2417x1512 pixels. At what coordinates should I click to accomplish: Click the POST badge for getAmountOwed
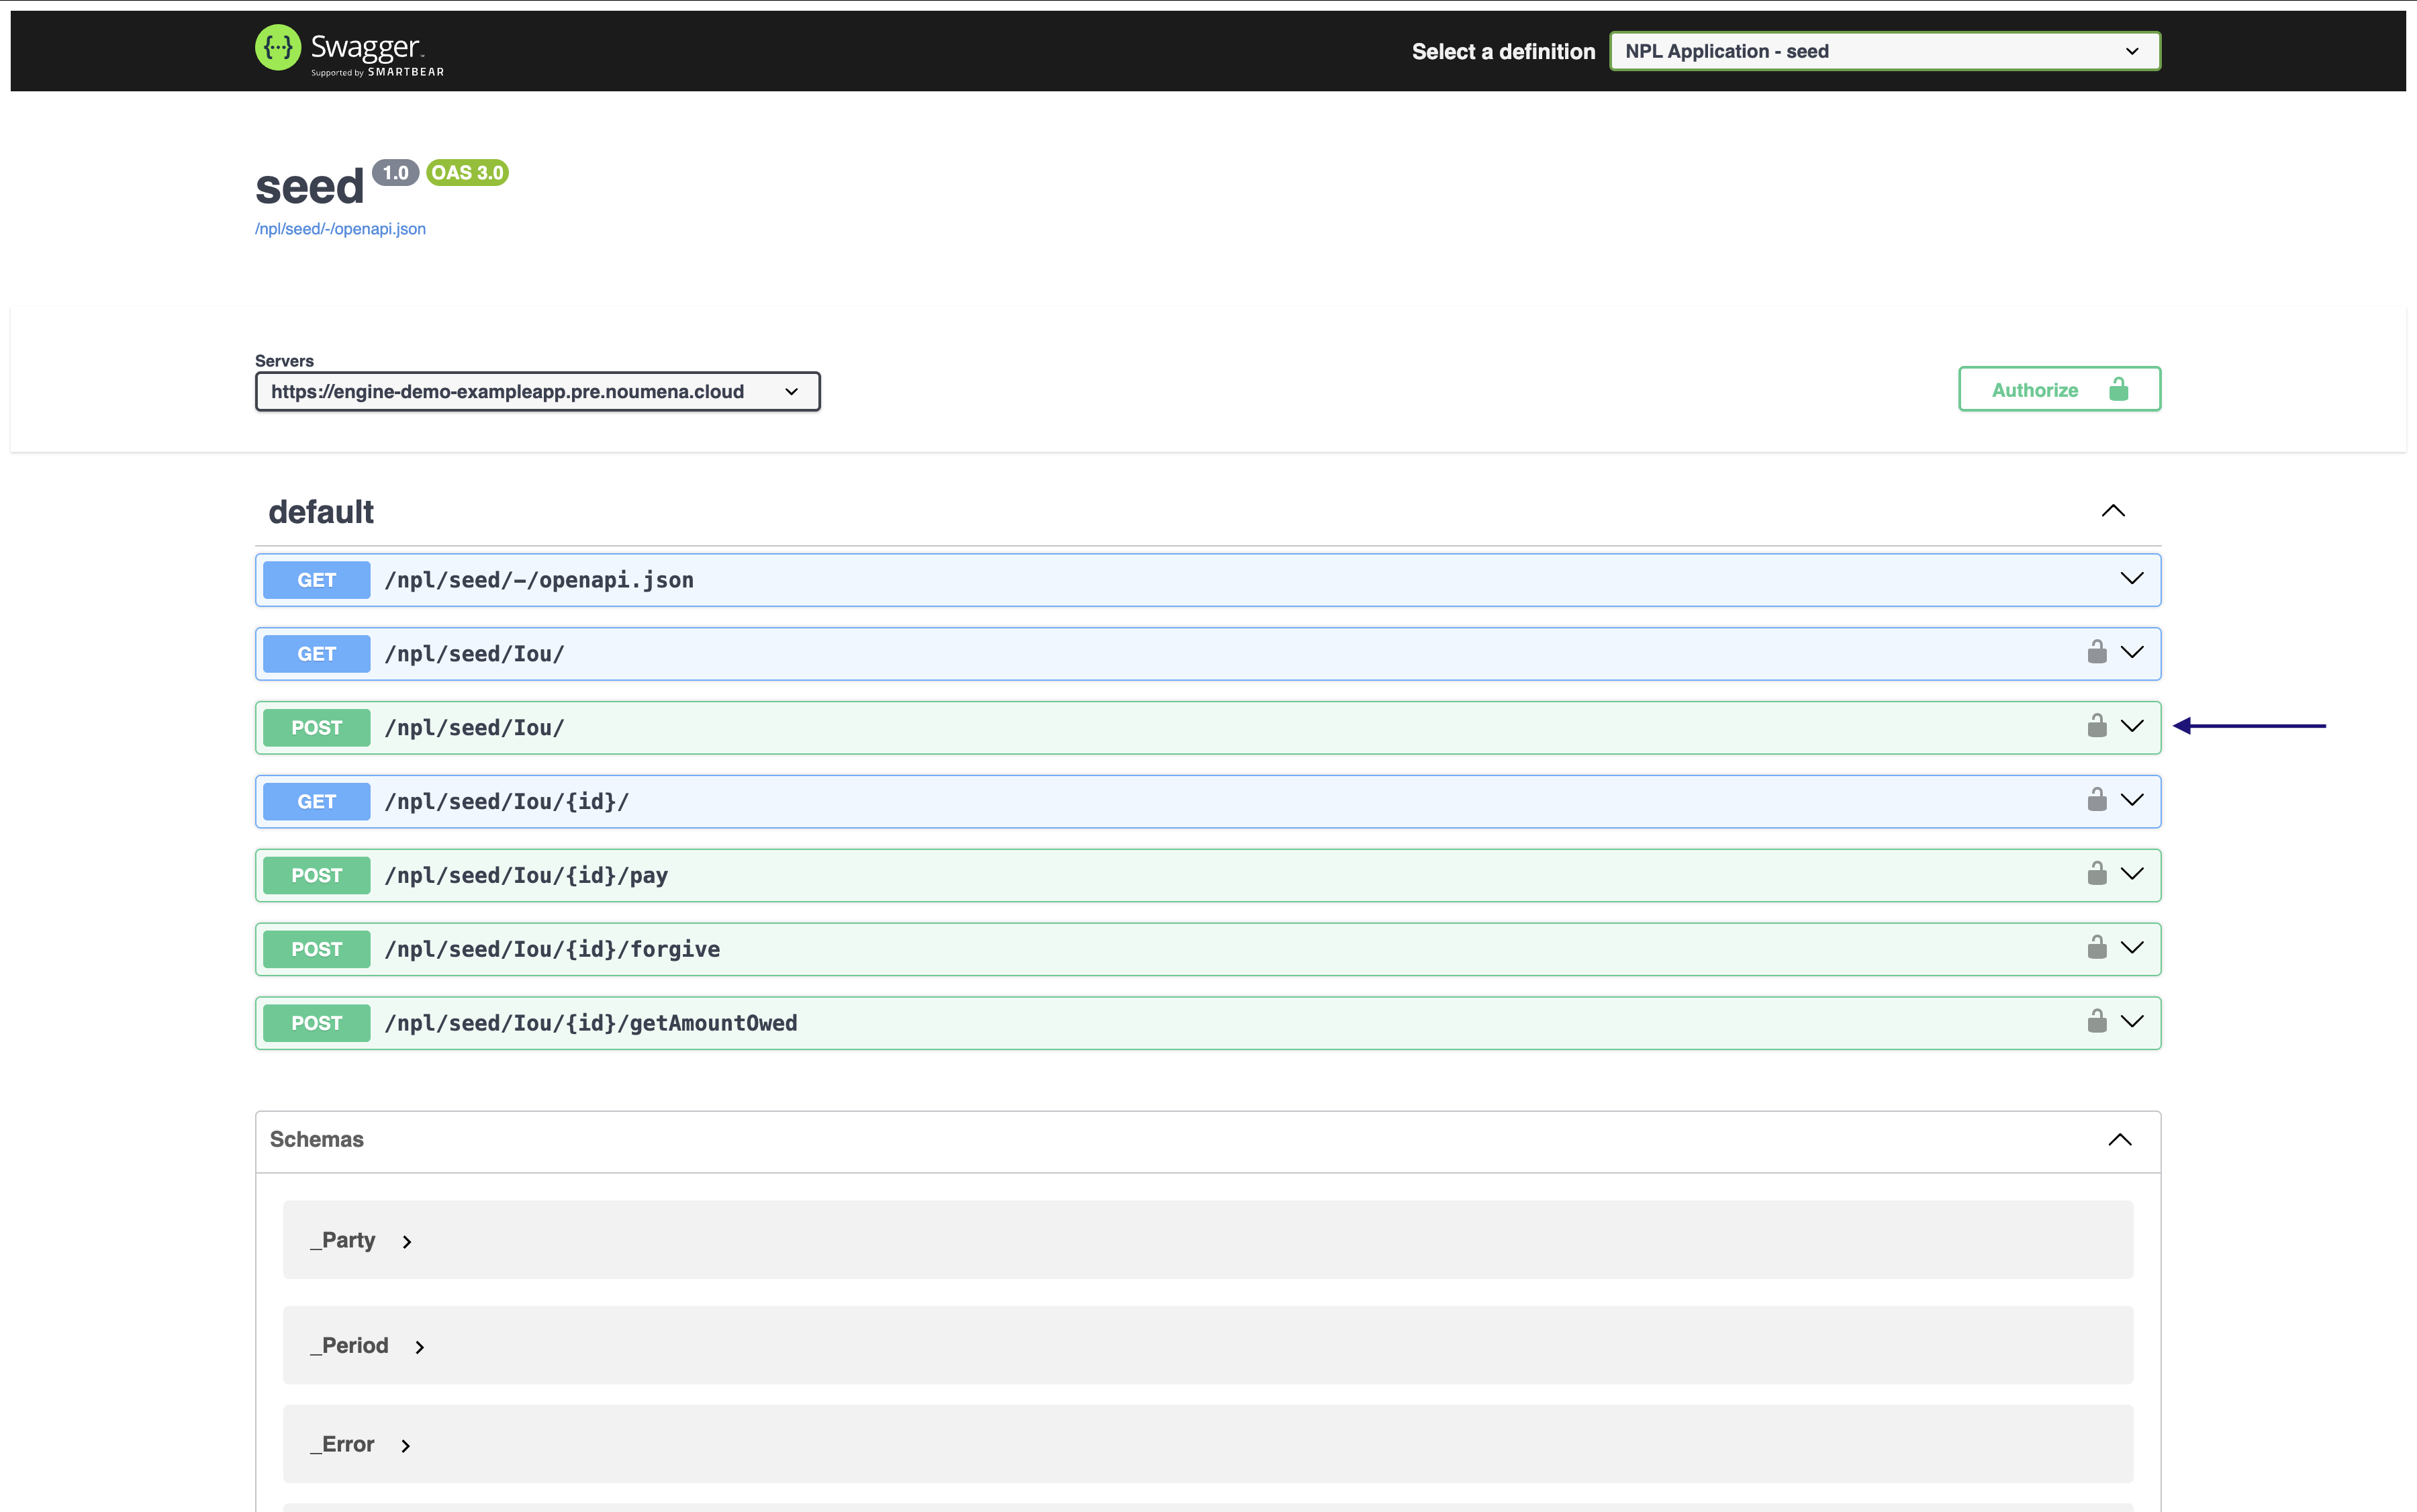pyautogui.click(x=316, y=1023)
